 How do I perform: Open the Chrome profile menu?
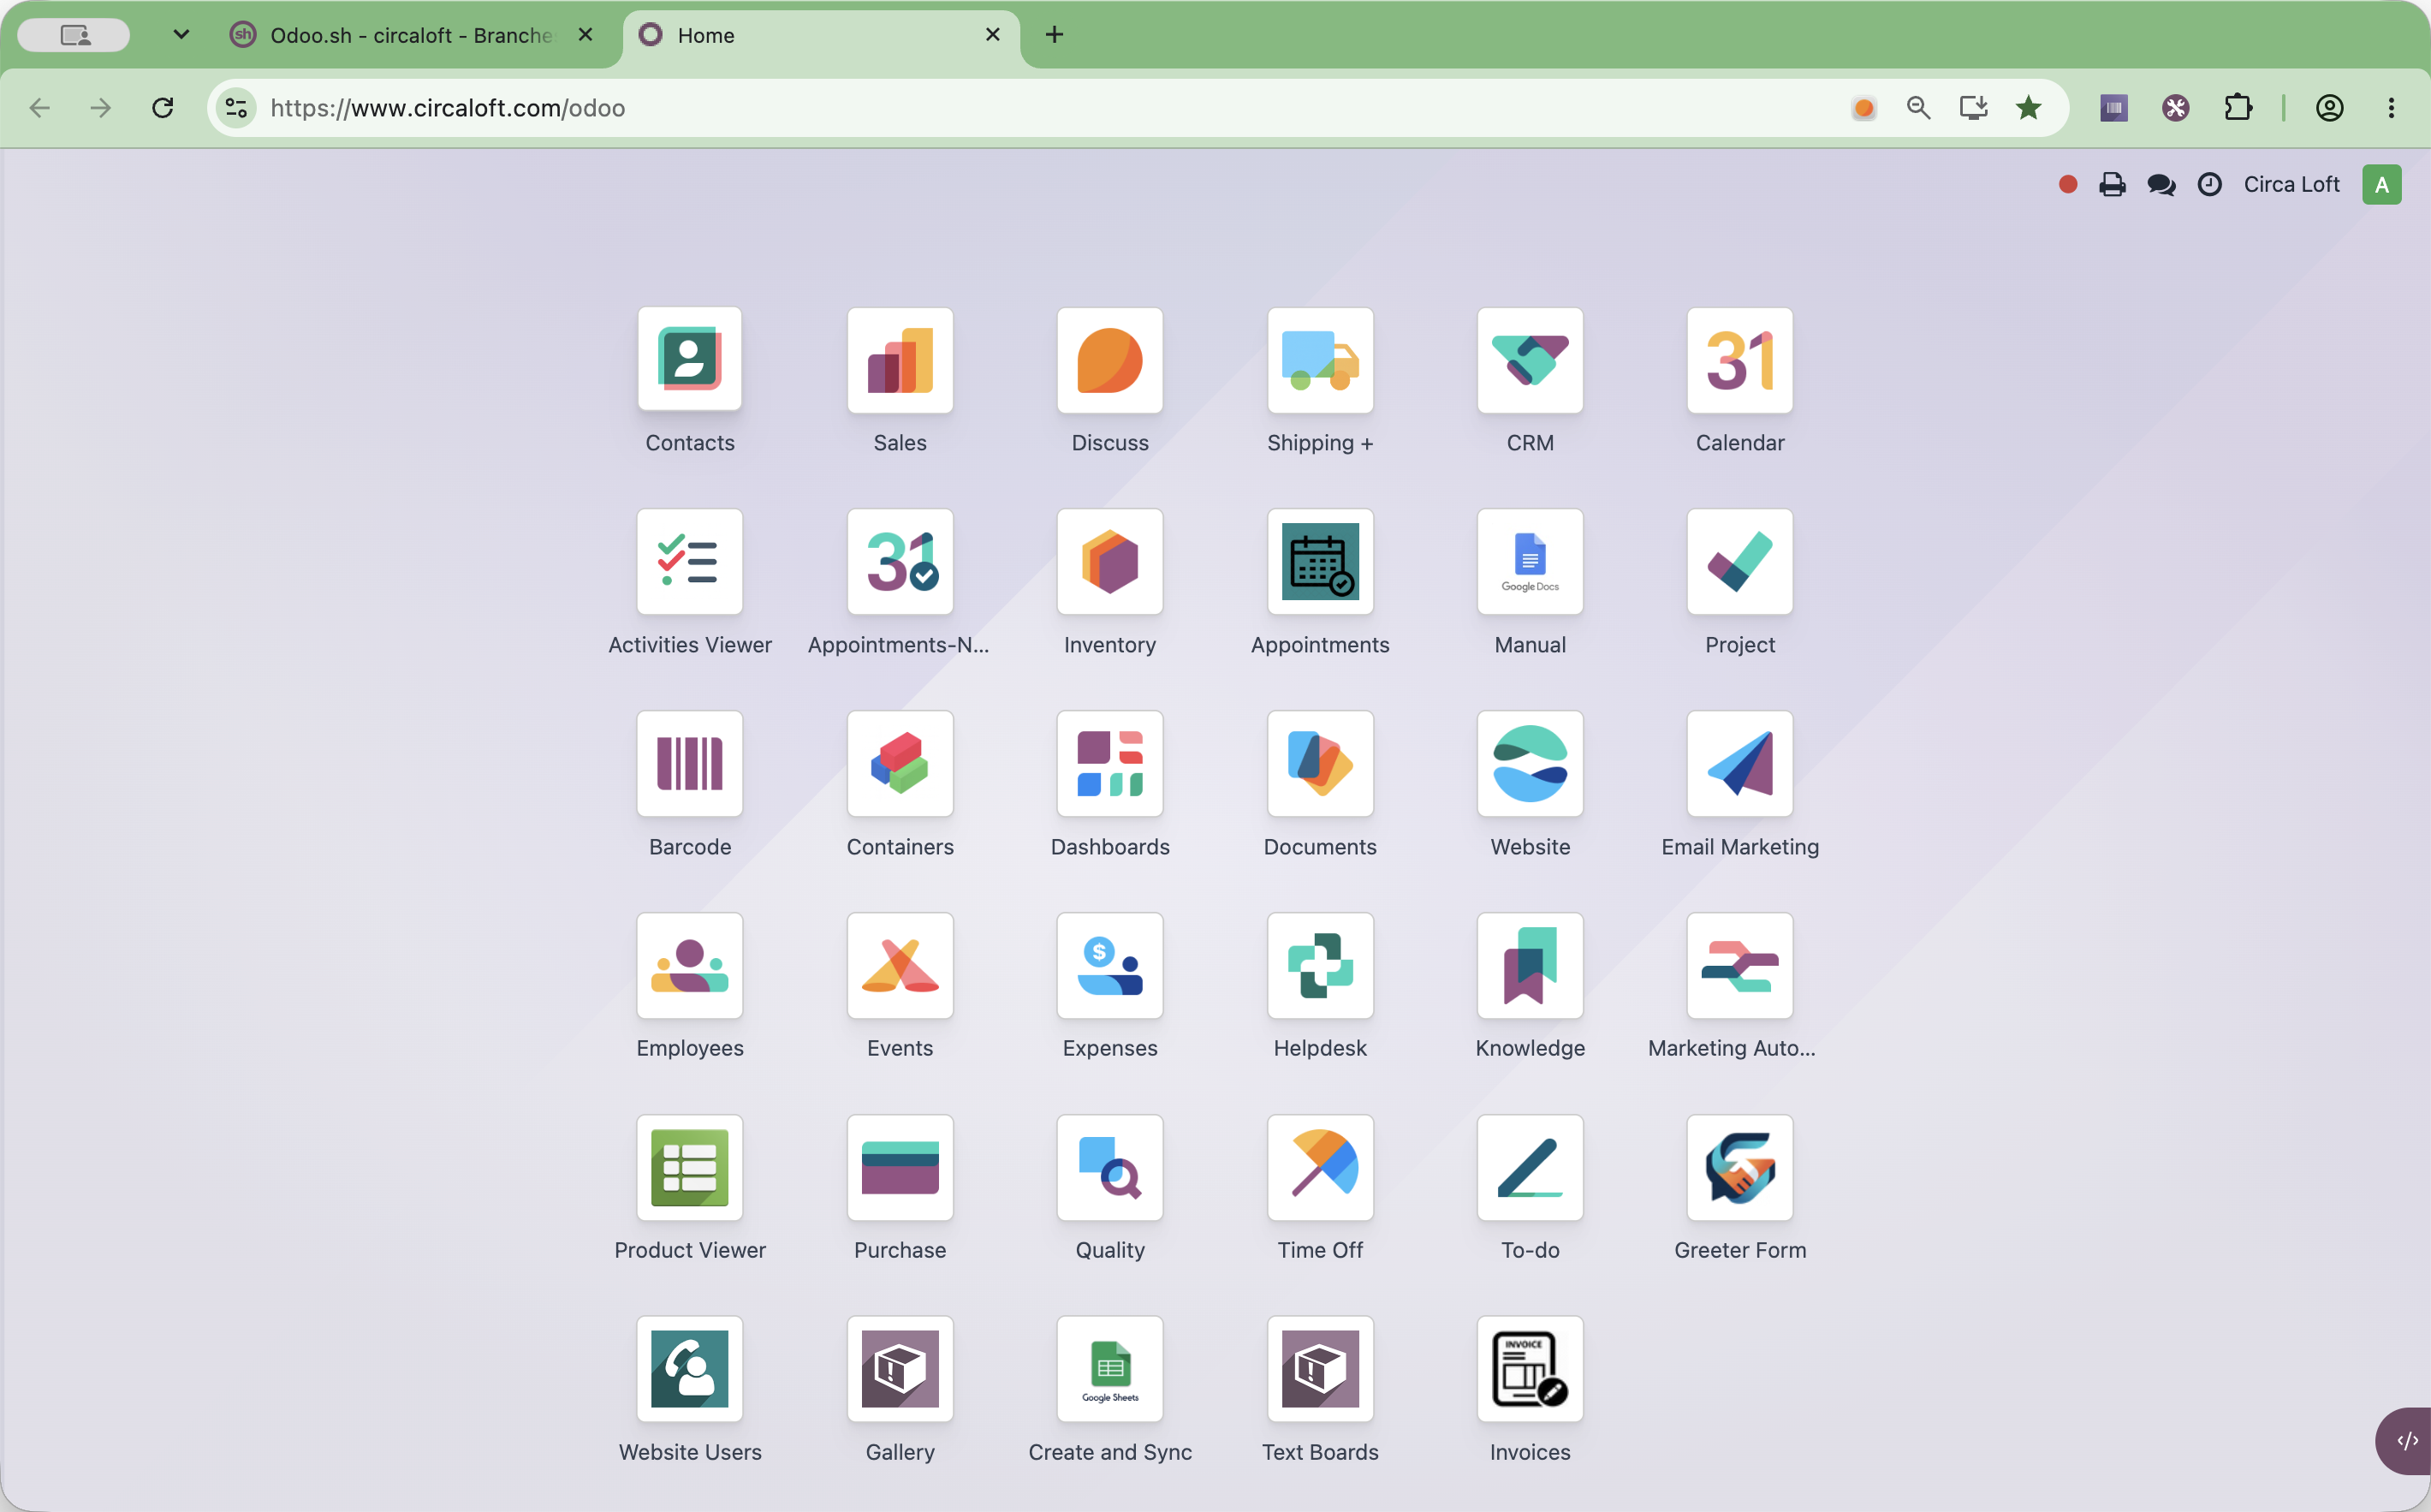click(2330, 107)
